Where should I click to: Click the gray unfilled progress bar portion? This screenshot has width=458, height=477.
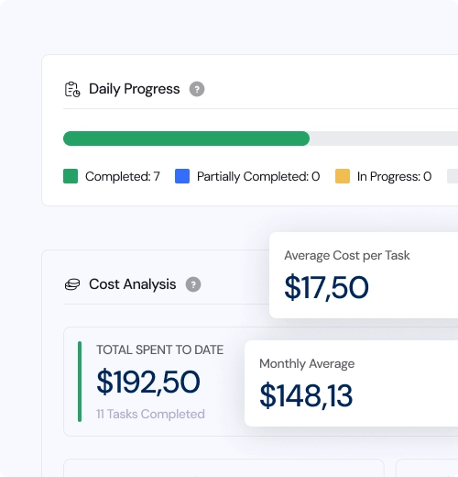click(384, 139)
